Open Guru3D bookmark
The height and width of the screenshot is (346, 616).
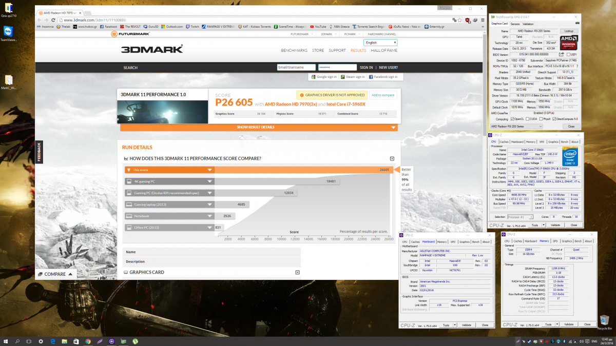click(x=151, y=26)
